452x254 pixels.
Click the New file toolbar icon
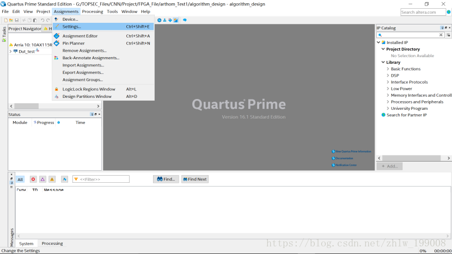6,20
